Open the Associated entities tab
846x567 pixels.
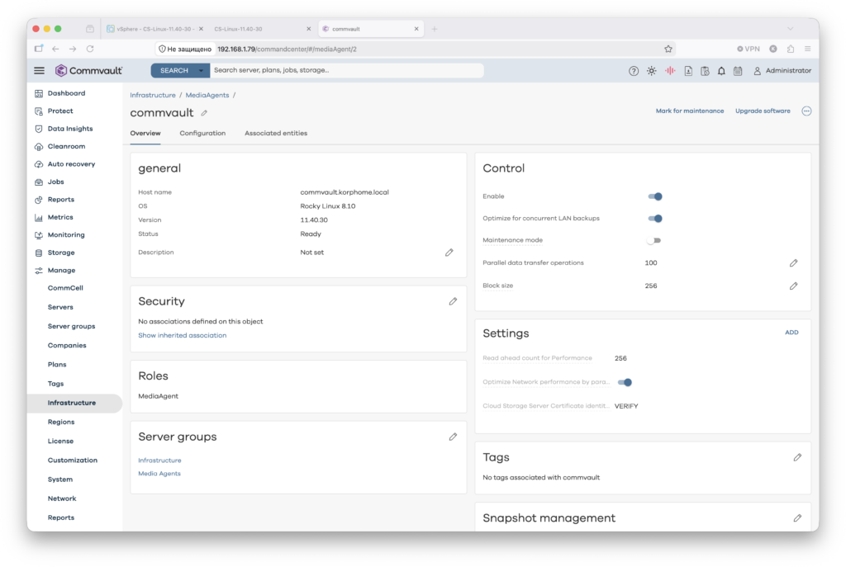[276, 133]
